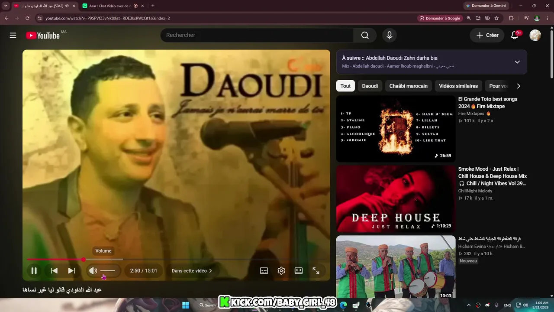Go to the YouTube home logo
This screenshot has width=554, height=312.
43,36
